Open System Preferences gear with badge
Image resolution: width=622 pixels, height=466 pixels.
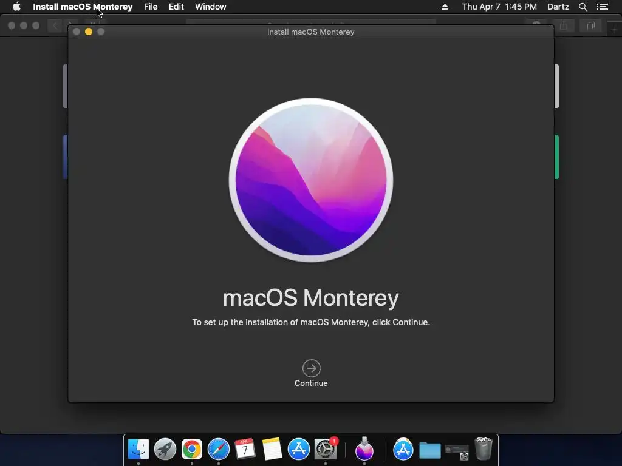tap(326, 449)
